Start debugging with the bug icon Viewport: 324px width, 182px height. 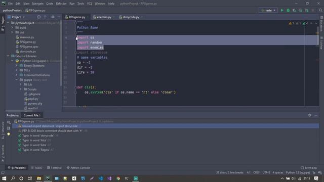pos(288,10)
